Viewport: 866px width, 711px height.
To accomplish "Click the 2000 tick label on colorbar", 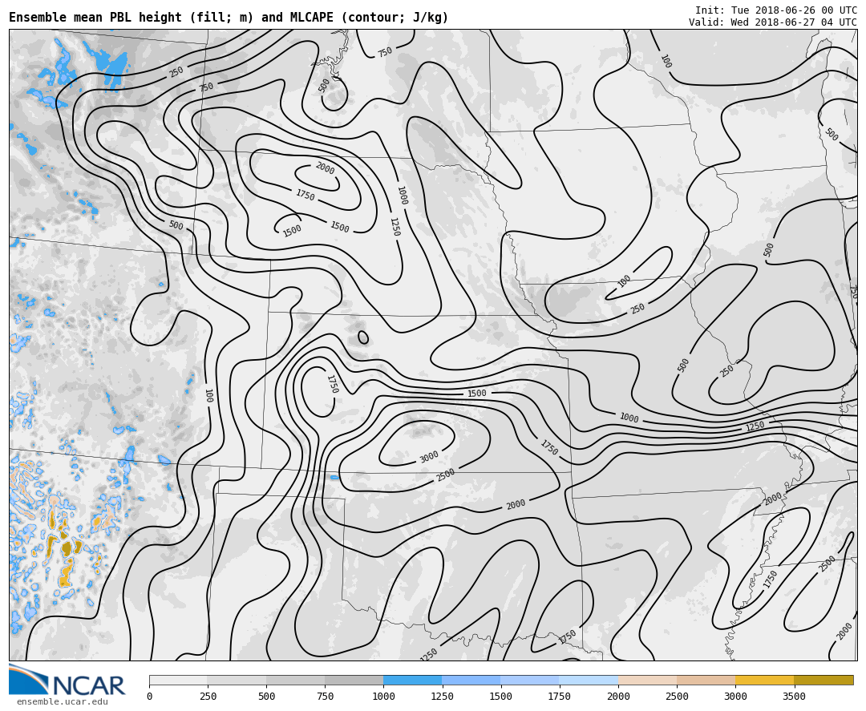I will pyautogui.click(x=618, y=697).
